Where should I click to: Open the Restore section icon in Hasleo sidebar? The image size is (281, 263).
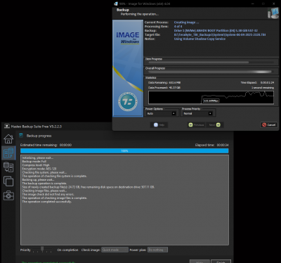8,167
